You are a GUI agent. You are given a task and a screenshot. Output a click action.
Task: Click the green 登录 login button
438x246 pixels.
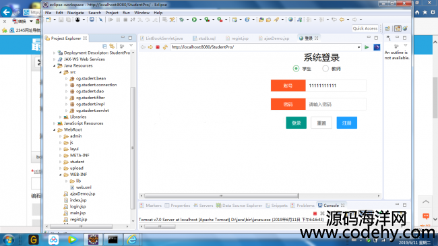coord(296,123)
